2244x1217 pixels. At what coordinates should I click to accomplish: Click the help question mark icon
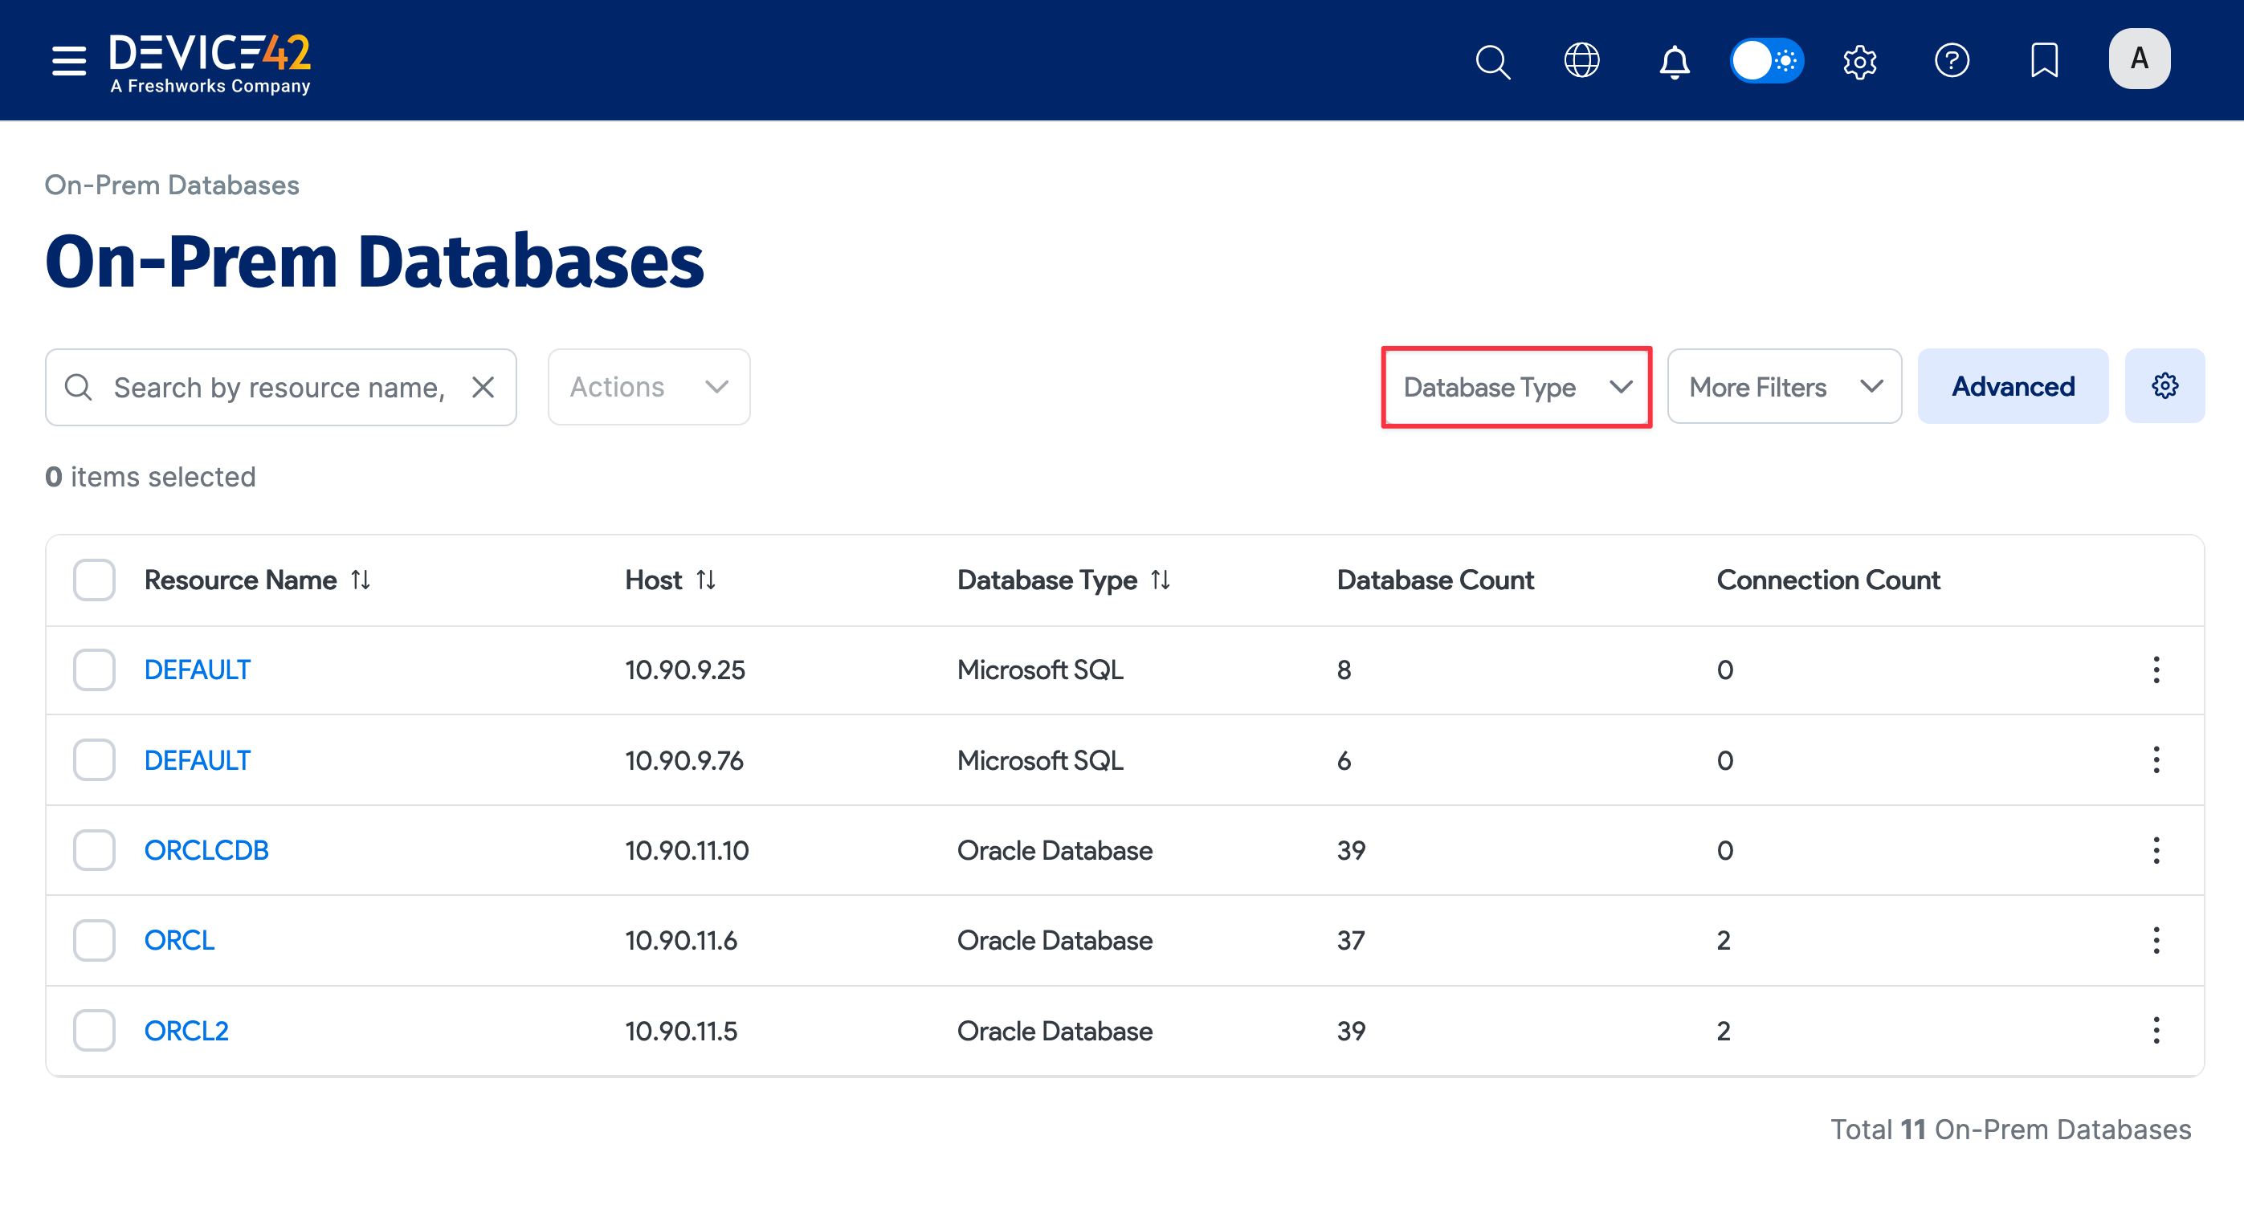point(1952,61)
